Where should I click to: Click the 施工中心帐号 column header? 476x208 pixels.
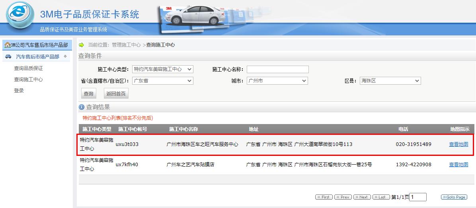[133, 129]
